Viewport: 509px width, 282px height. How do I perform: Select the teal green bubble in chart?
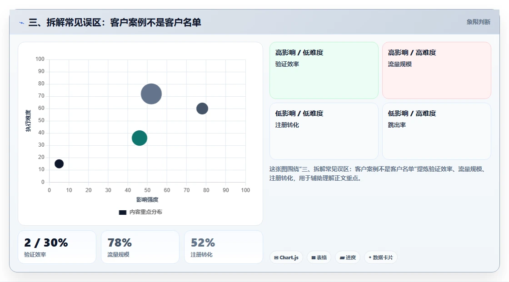pyautogui.click(x=140, y=138)
